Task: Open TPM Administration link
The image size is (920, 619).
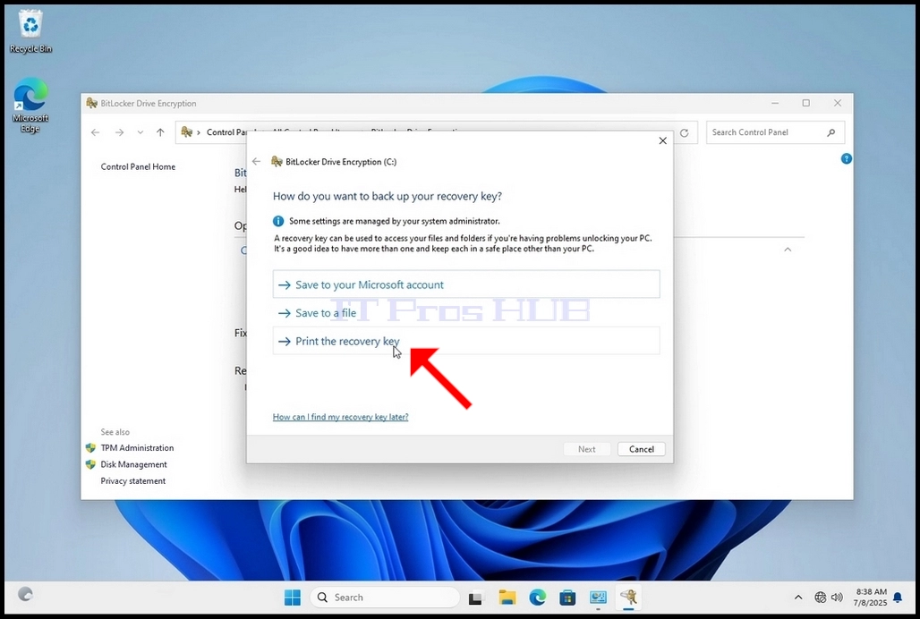Action: click(x=137, y=448)
